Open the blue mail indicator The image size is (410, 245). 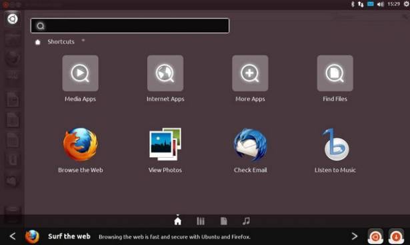pos(371,4)
